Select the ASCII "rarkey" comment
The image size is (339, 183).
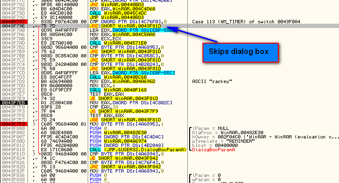(212, 82)
